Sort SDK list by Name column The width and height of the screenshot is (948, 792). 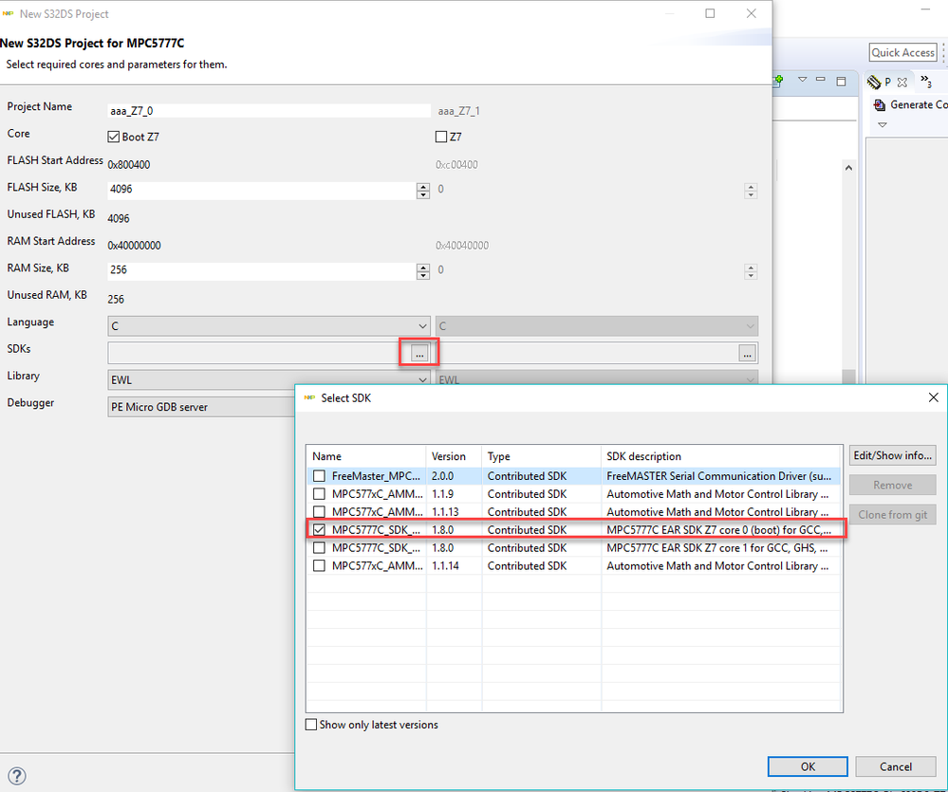pyautogui.click(x=365, y=456)
